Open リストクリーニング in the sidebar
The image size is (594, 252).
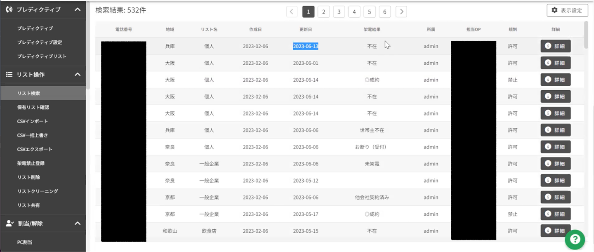pyautogui.click(x=38, y=191)
